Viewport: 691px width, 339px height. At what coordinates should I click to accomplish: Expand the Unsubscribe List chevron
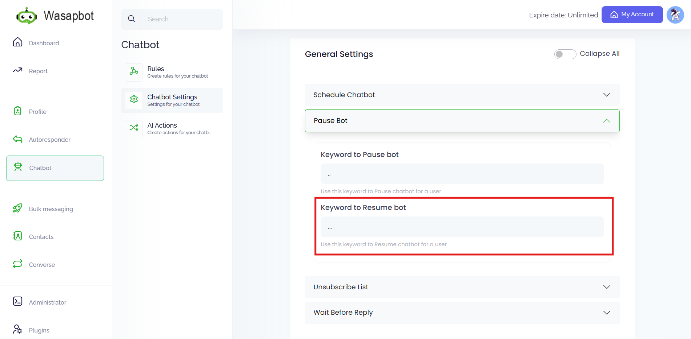tap(607, 287)
